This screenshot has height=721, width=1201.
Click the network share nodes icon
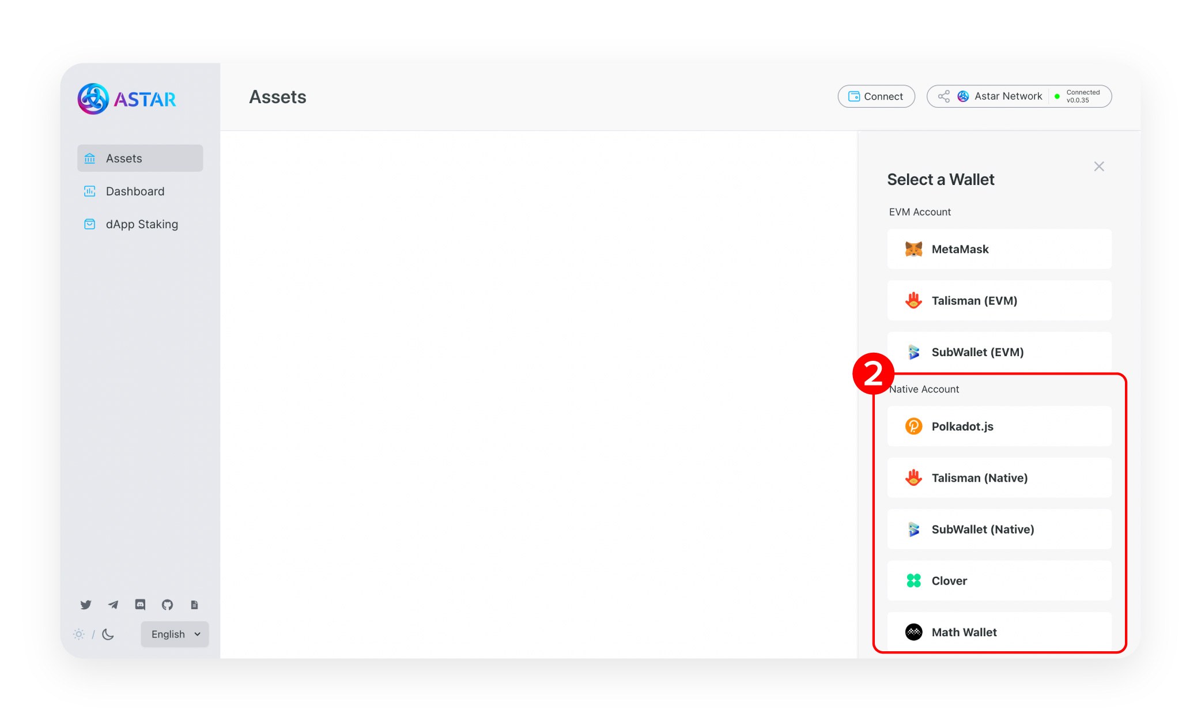point(943,96)
